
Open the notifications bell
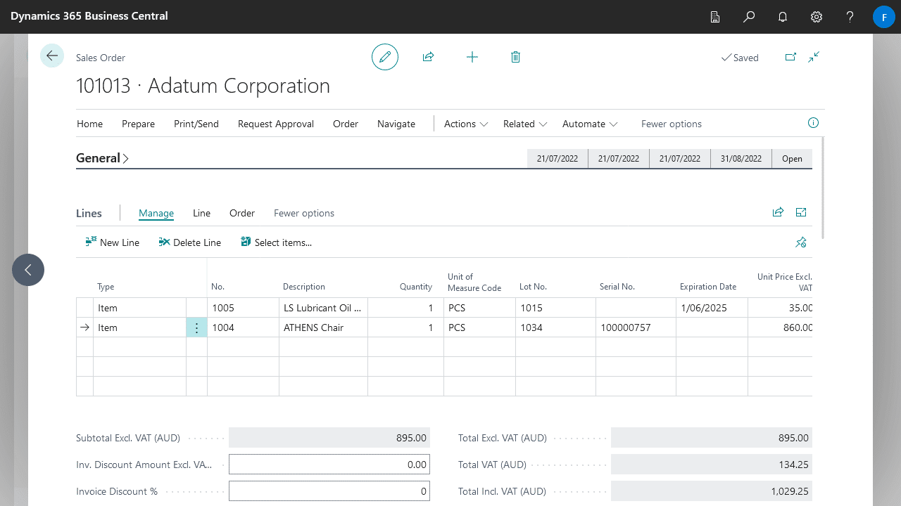(x=783, y=17)
